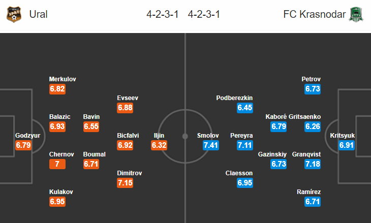Open the Ural team name link
The image size is (371, 223).
[38, 14]
